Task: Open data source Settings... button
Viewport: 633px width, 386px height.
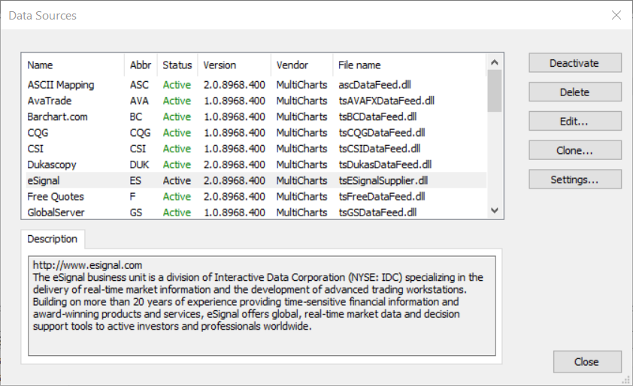Action: [575, 179]
